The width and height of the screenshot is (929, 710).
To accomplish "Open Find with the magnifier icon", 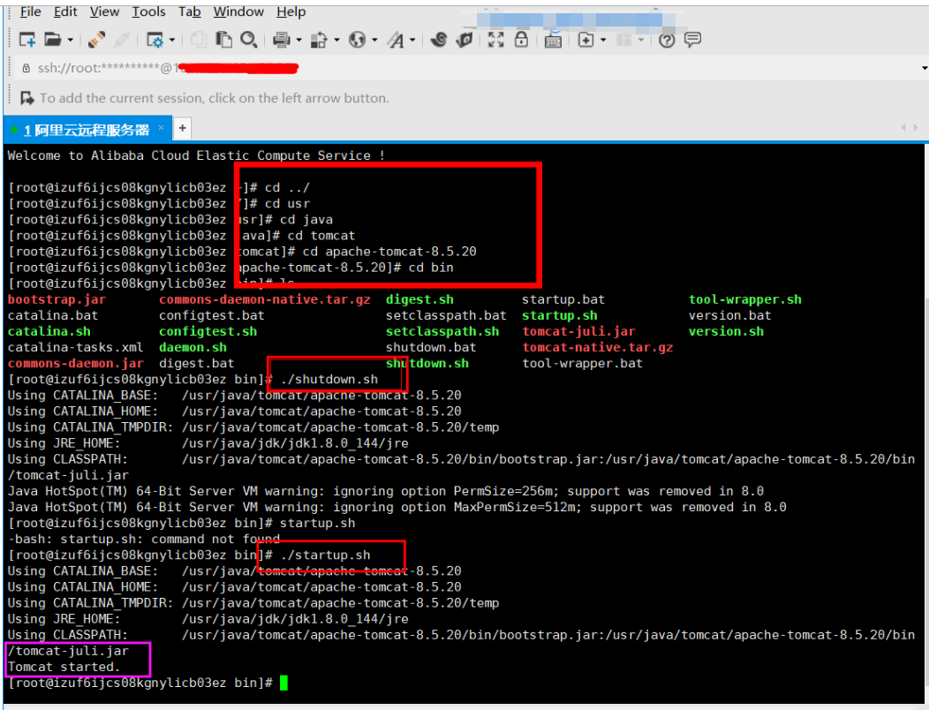I will (248, 40).
